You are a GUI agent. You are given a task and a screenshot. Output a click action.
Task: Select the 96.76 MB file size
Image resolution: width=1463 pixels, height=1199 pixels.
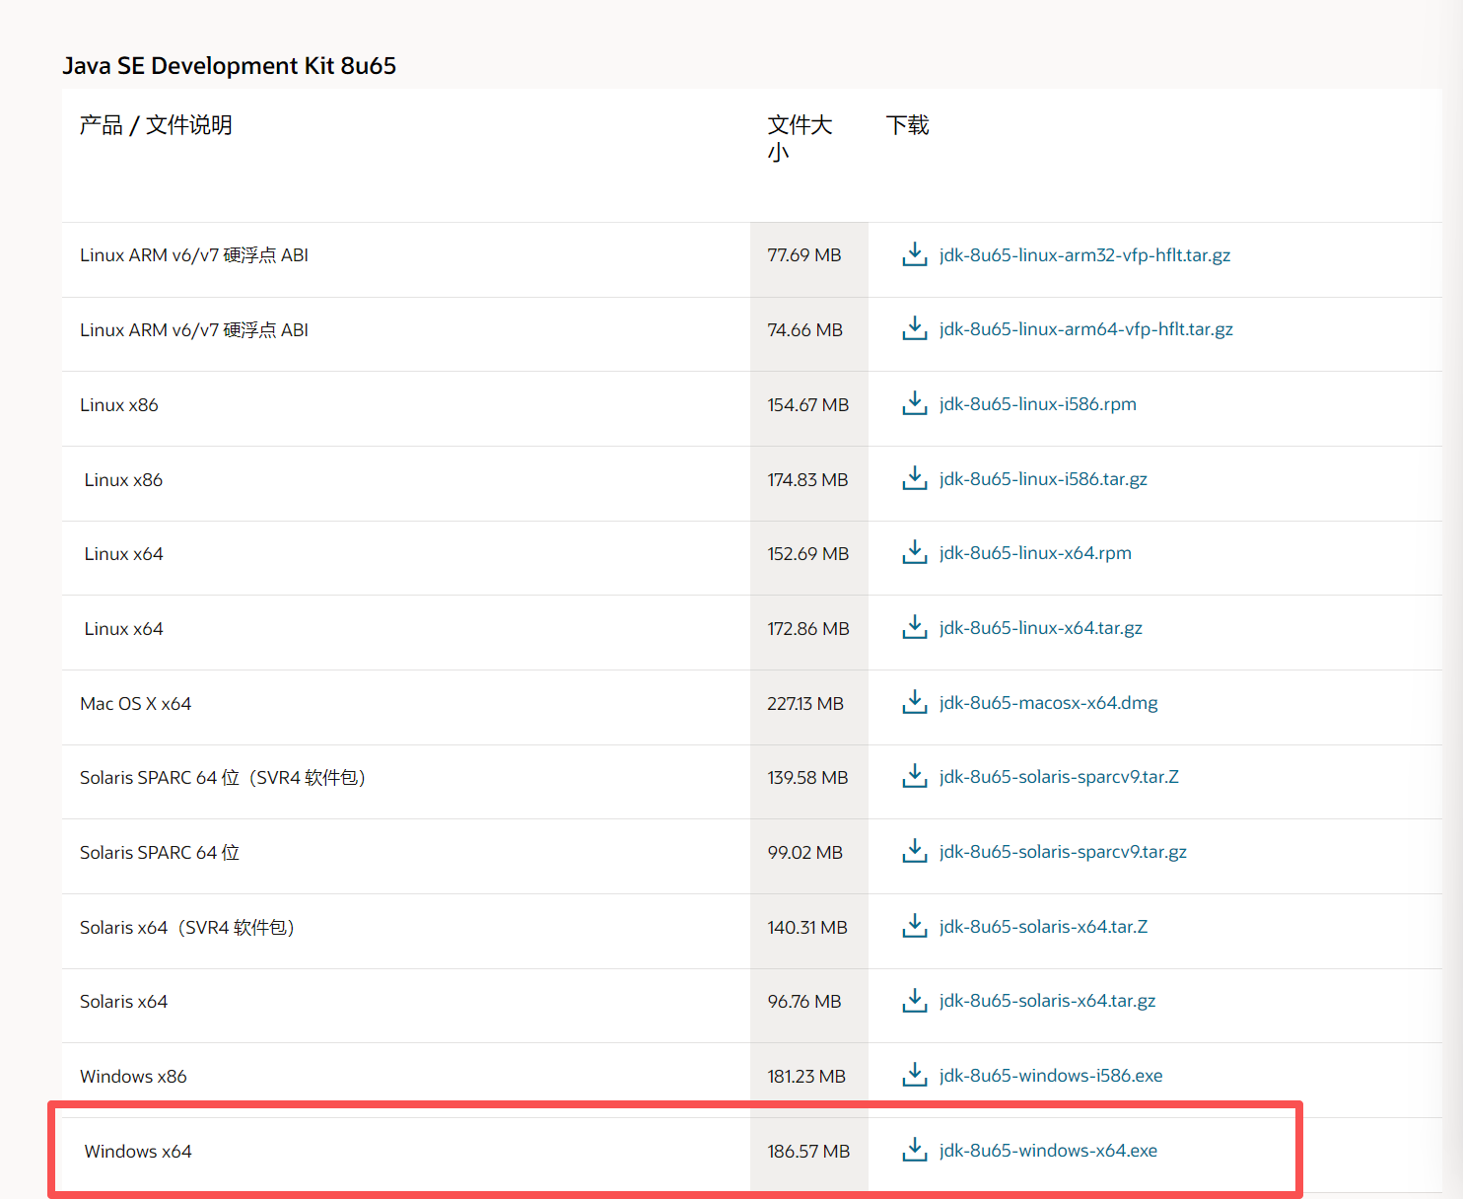[804, 1001]
